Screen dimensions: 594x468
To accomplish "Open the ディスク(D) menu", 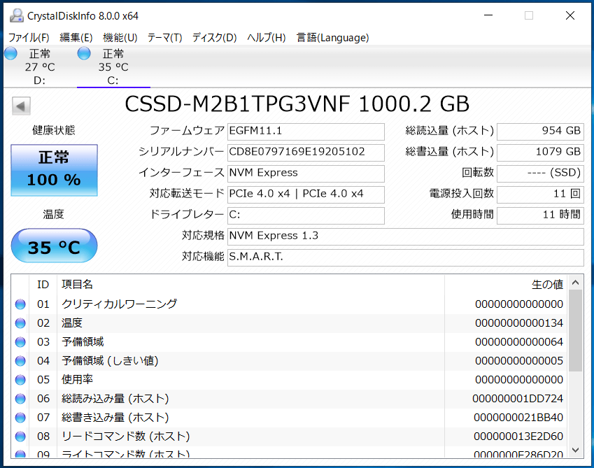I will [x=214, y=38].
